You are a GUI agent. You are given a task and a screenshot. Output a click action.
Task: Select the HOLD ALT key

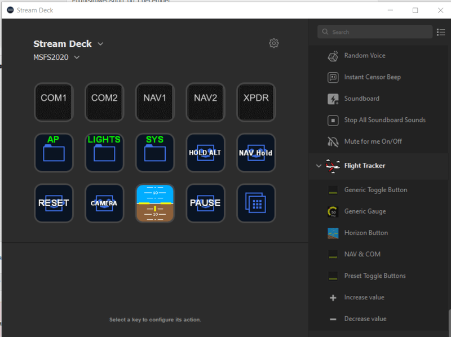(x=205, y=153)
